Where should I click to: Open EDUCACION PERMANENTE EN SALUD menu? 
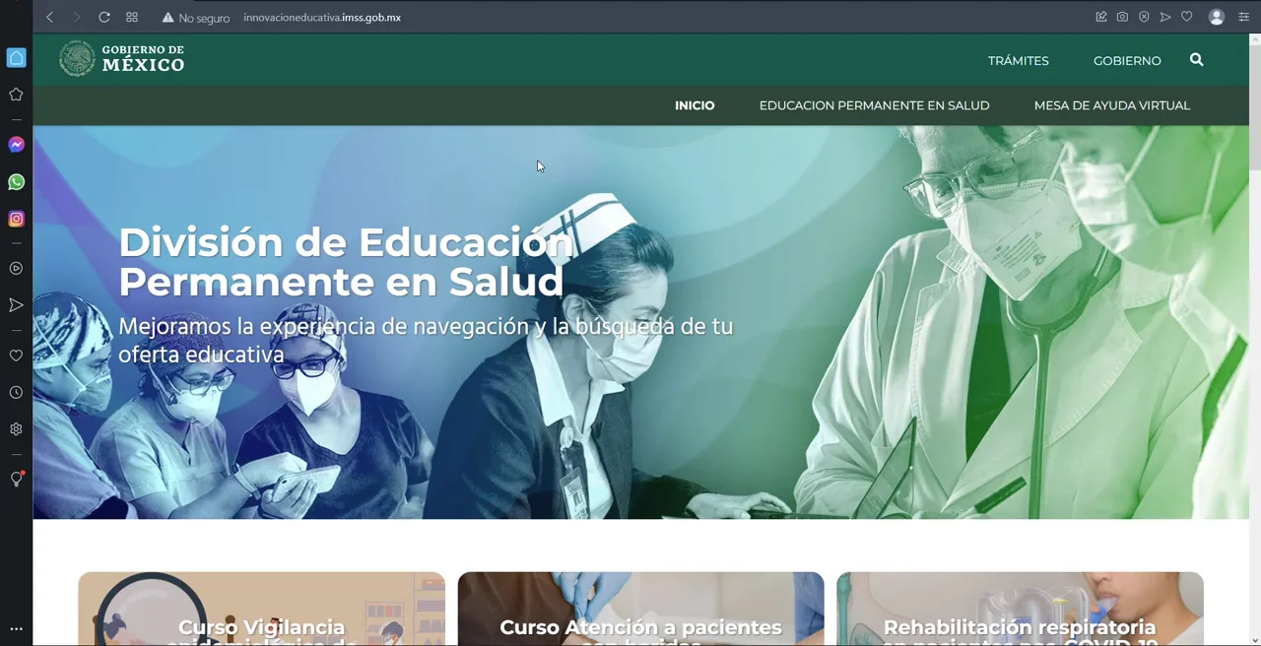[874, 105]
